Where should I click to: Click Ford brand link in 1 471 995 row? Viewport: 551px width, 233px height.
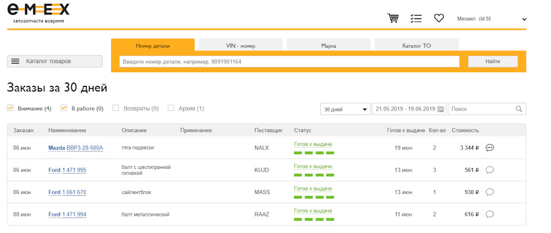pos(54,170)
